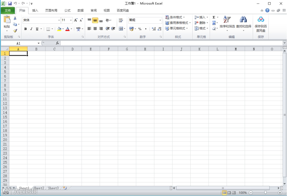Screen dimensions: 287x196
Task: Click the Cut scissors icon
Action: [15, 18]
